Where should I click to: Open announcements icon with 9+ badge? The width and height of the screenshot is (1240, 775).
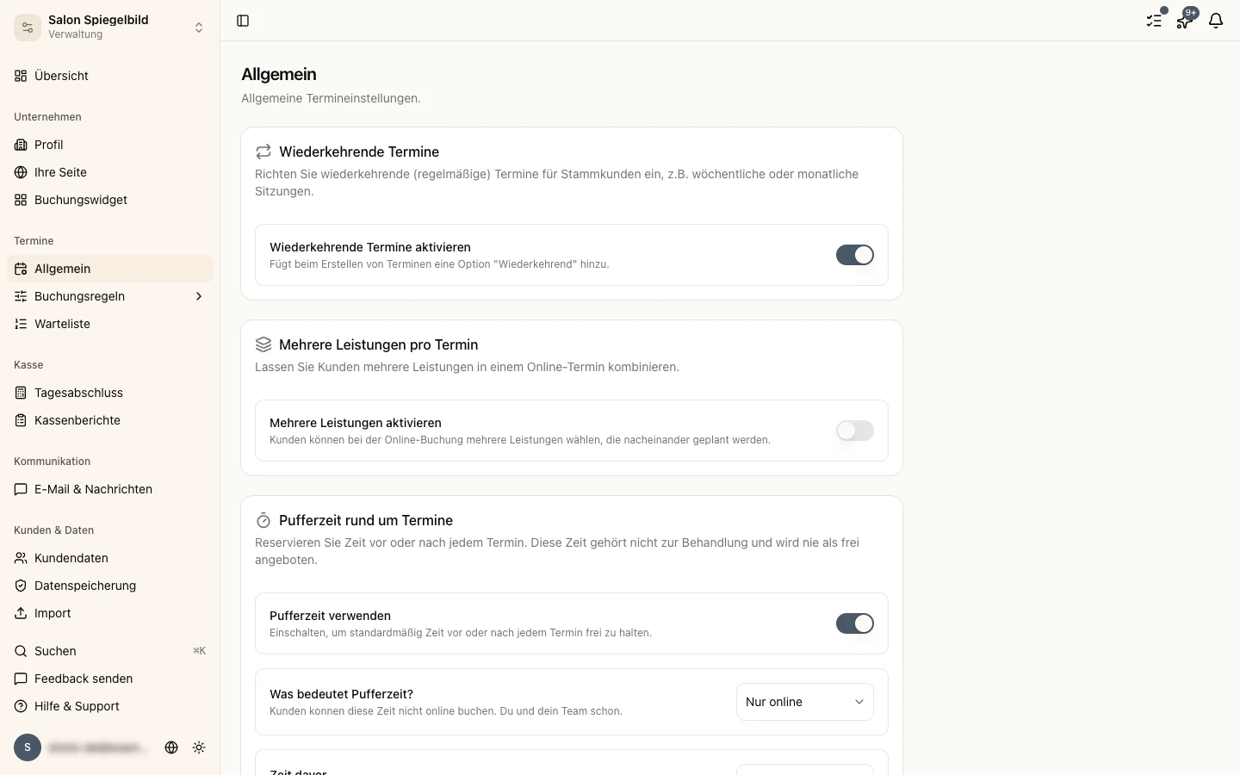pos(1185,21)
